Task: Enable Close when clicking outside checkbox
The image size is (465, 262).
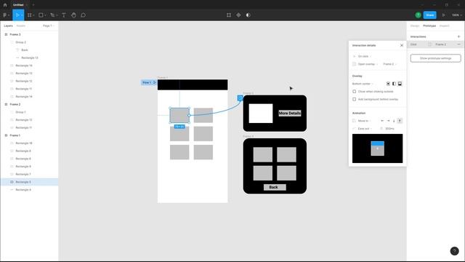Action: click(x=355, y=92)
